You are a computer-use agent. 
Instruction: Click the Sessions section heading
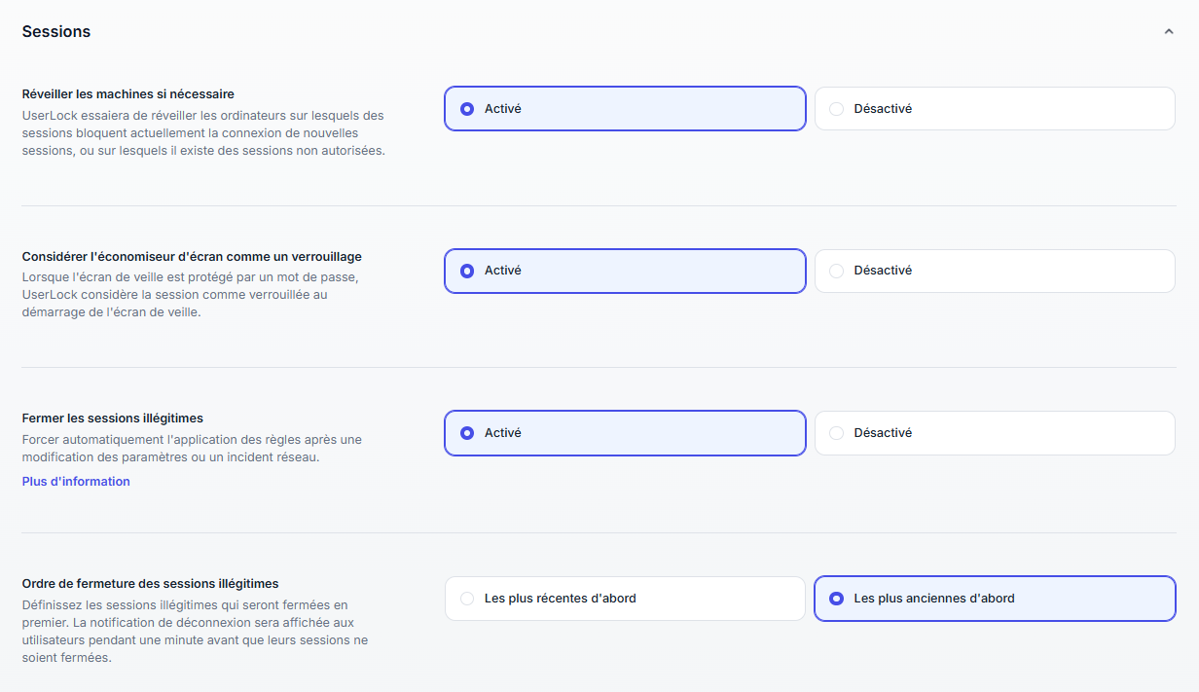pos(56,32)
